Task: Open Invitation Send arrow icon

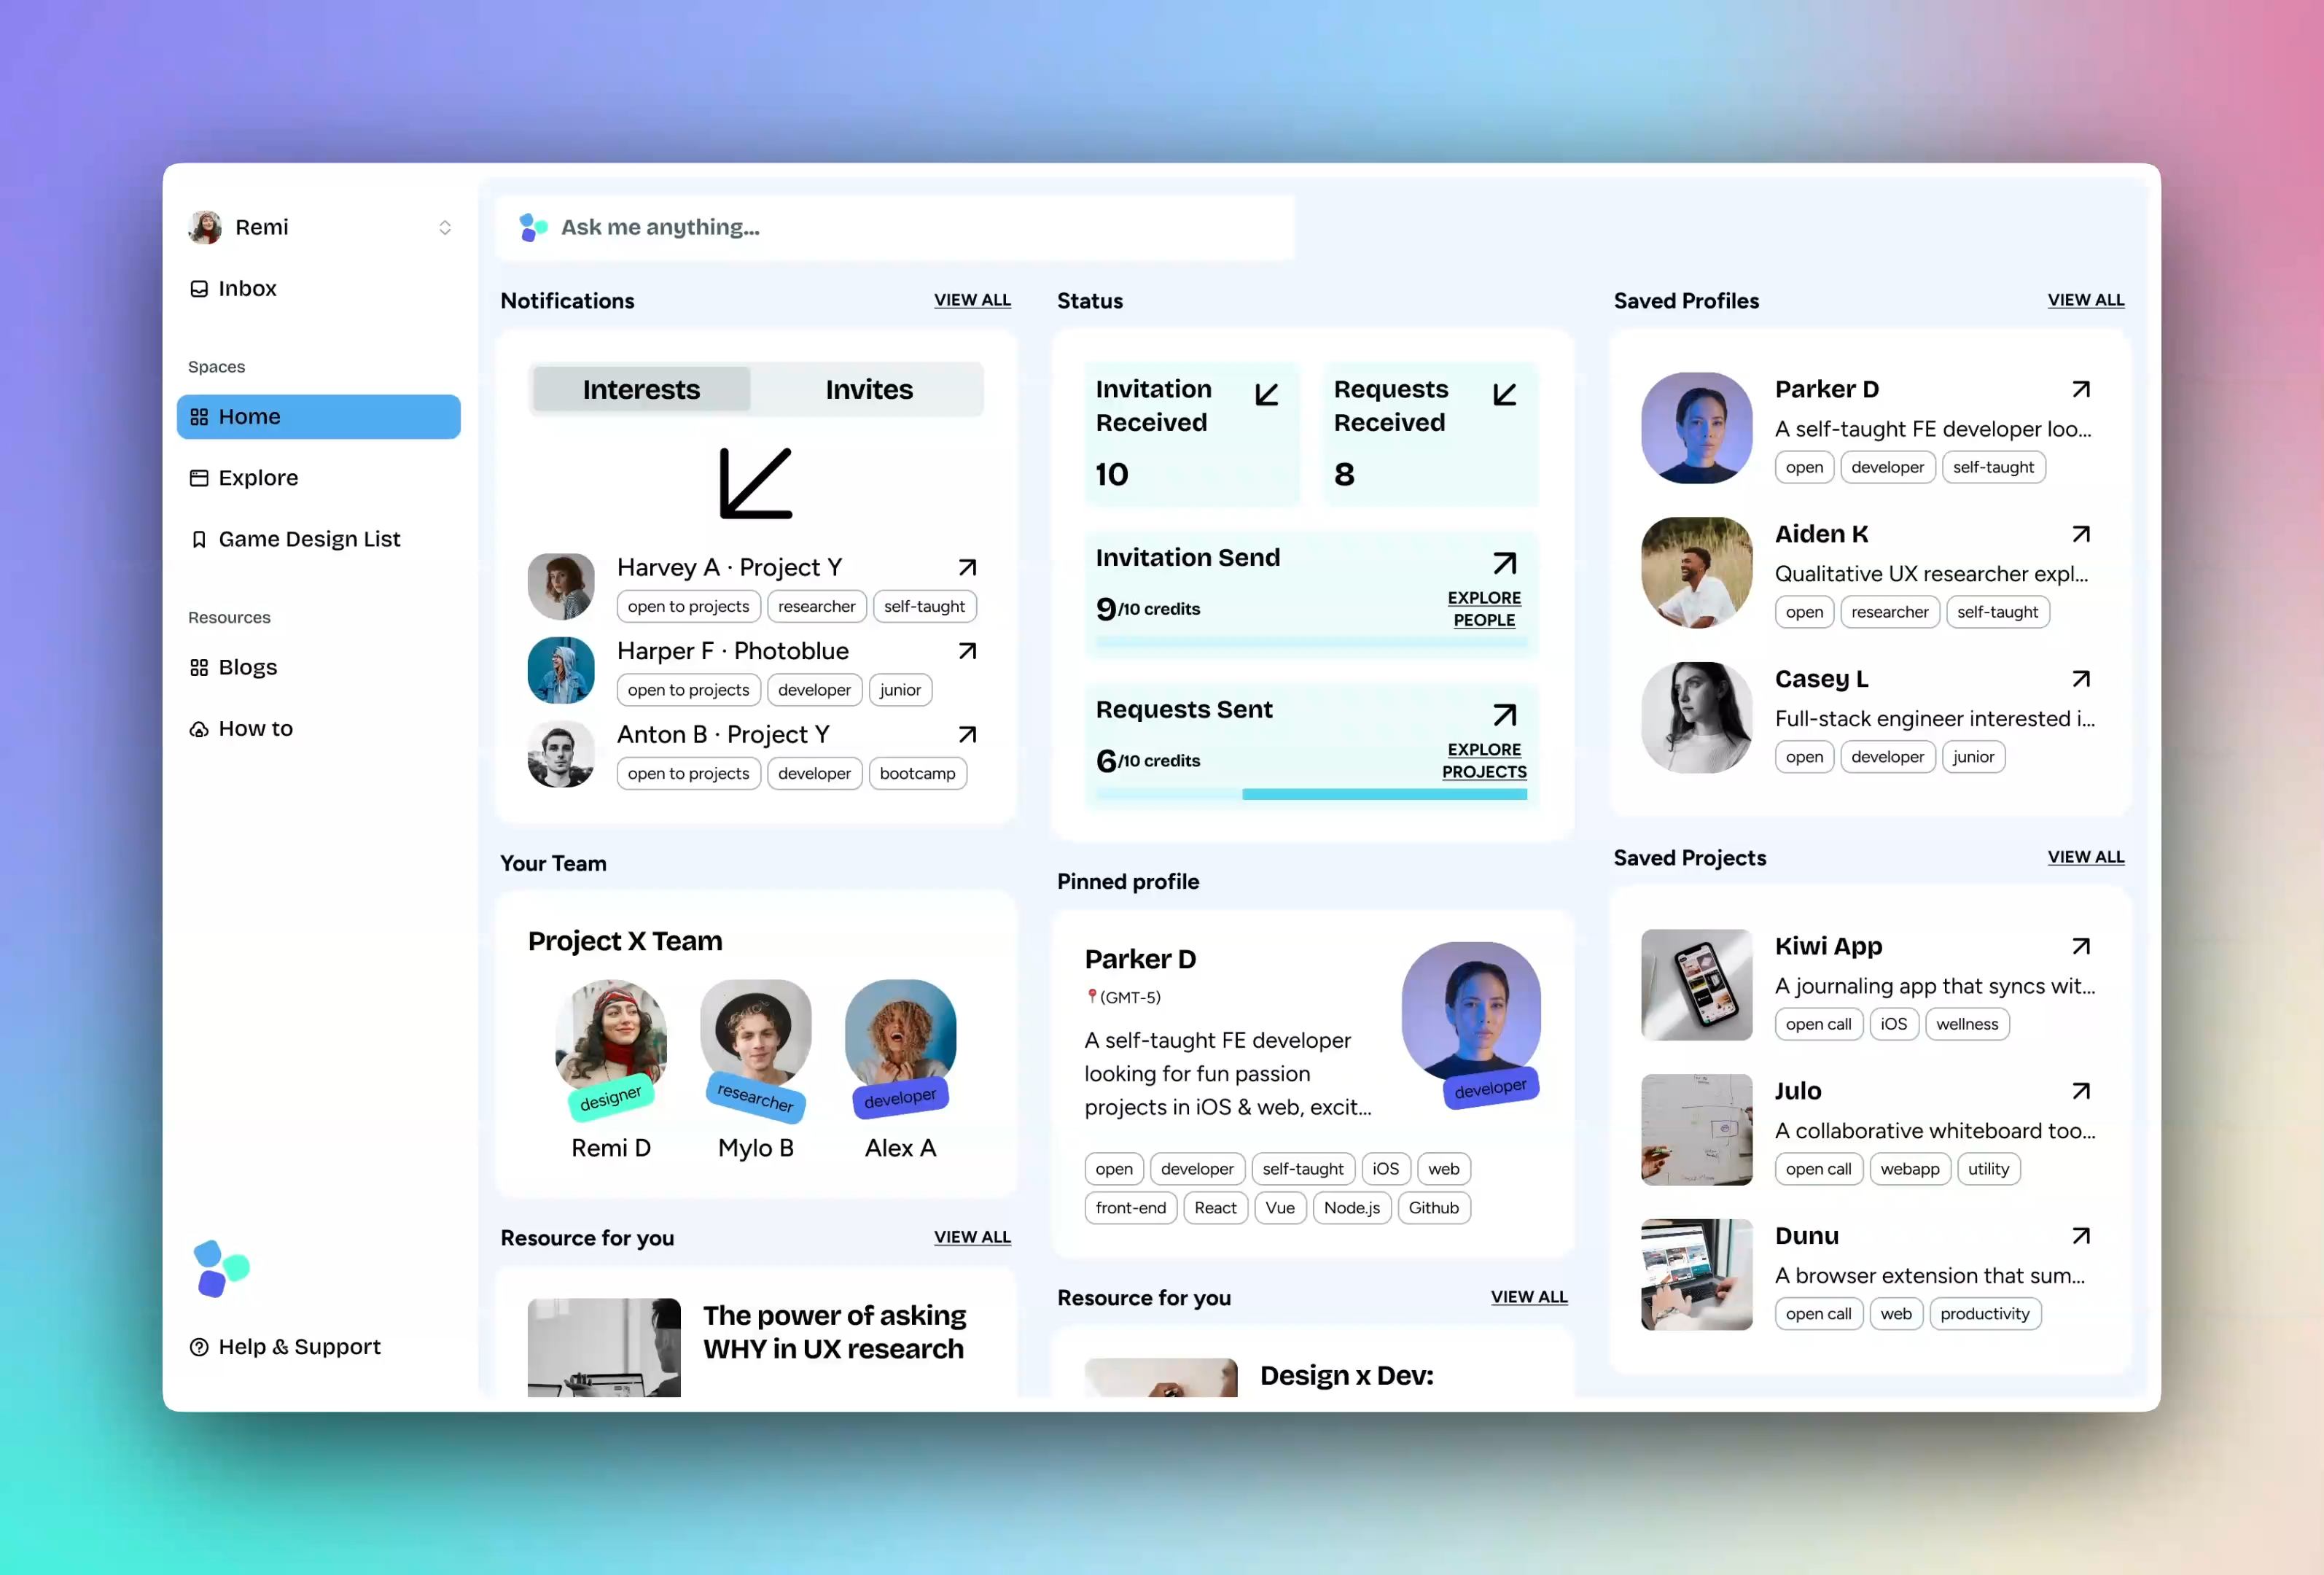Action: 1505,563
